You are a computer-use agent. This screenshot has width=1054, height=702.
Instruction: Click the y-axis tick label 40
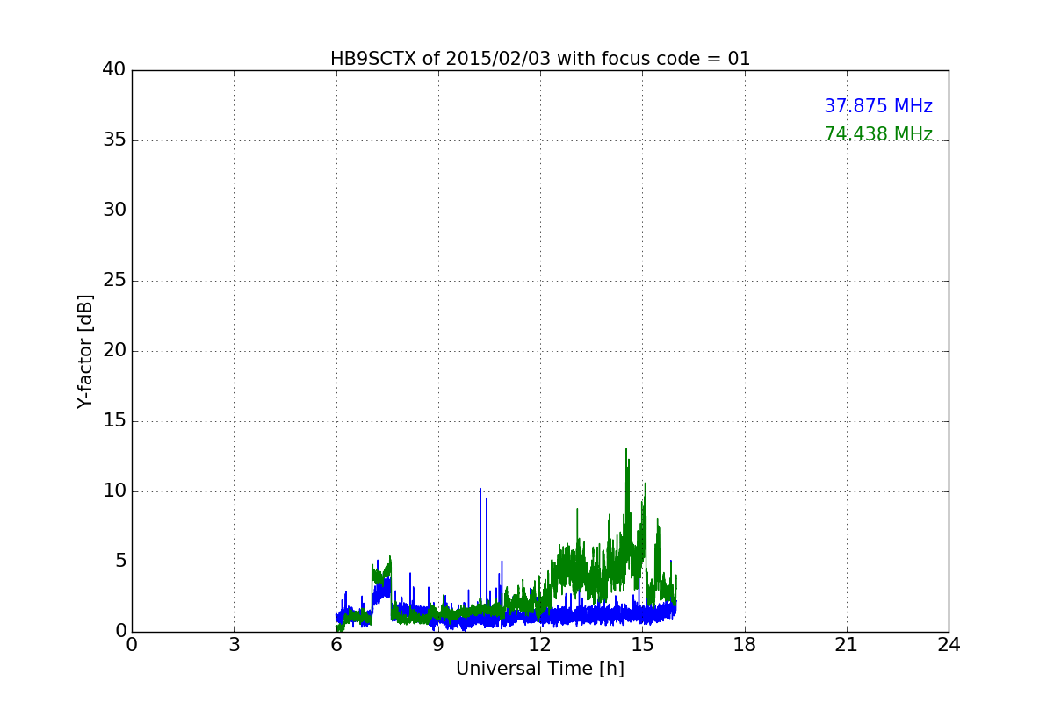pos(114,69)
